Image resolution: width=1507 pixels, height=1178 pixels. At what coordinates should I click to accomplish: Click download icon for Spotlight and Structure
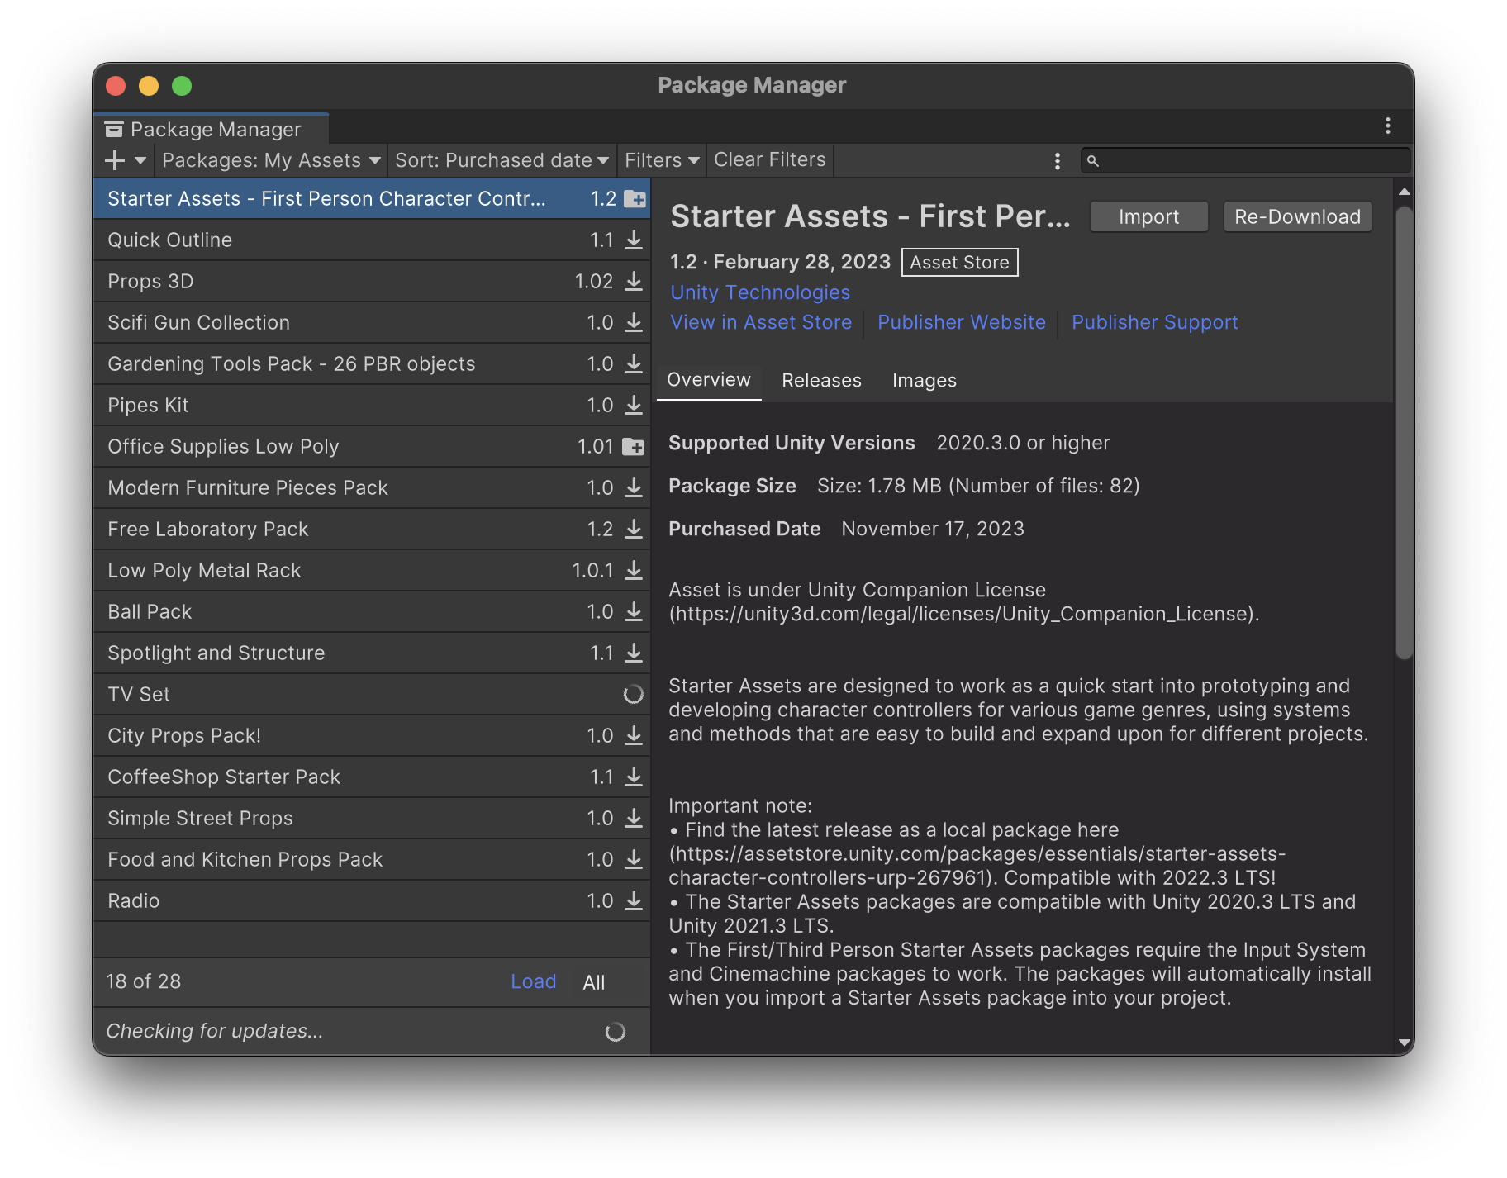click(x=634, y=653)
